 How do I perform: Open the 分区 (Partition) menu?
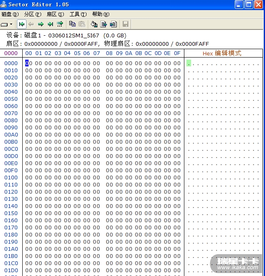coord(33,14)
